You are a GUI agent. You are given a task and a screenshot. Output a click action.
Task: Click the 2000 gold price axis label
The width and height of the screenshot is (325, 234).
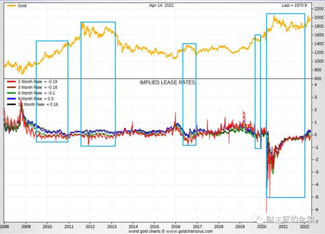click(x=318, y=17)
